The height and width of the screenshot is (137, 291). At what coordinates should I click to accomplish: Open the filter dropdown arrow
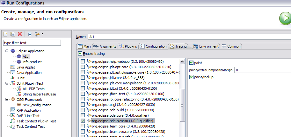click(43, 34)
